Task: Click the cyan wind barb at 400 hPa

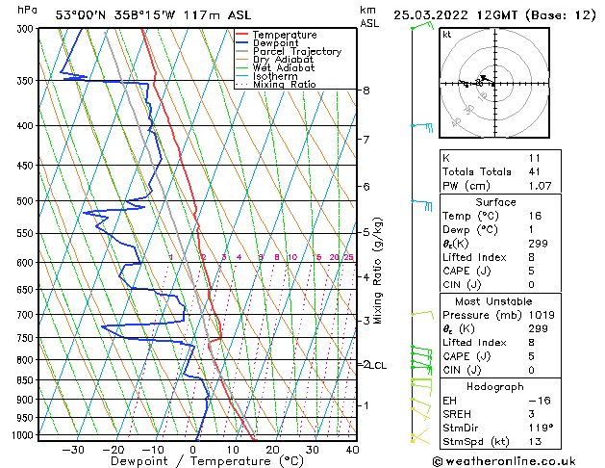Action: (x=421, y=127)
